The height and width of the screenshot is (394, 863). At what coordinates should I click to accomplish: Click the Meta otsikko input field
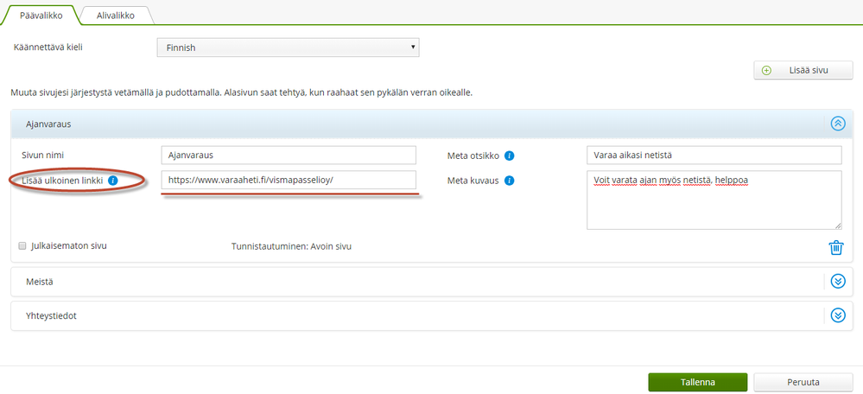point(714,156)
